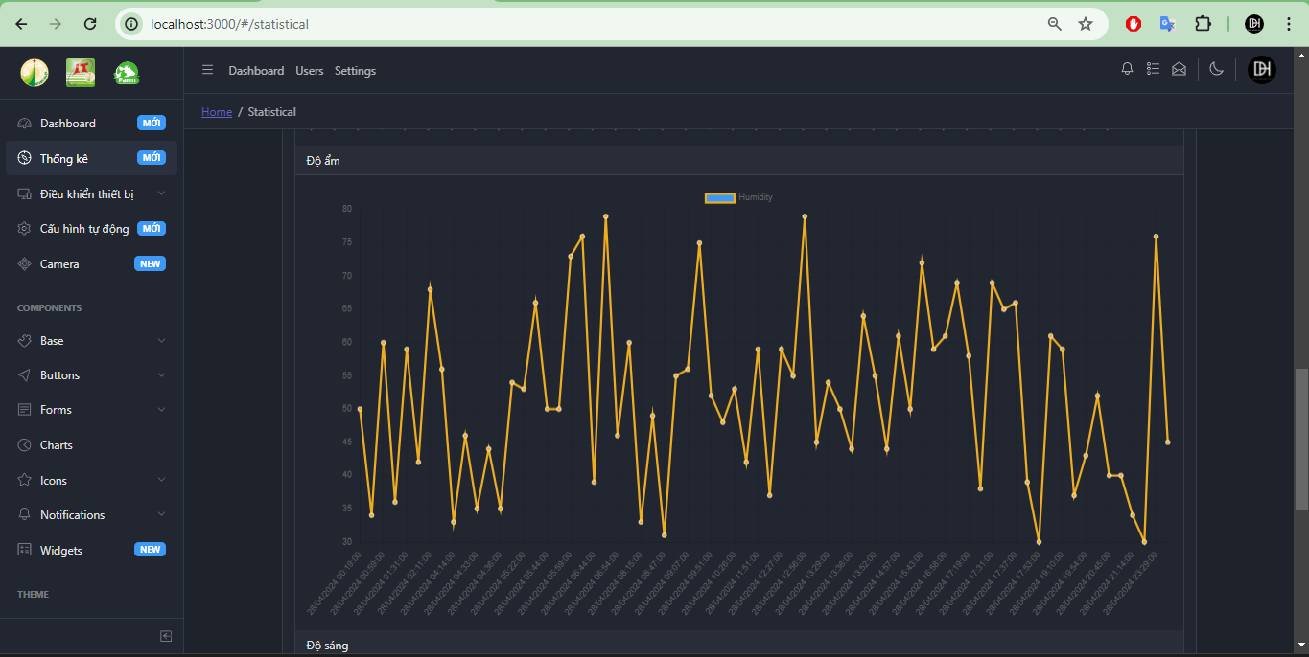Open Users in header navigation
Screen dimensions: 1309x657
[x=310, y=71]
